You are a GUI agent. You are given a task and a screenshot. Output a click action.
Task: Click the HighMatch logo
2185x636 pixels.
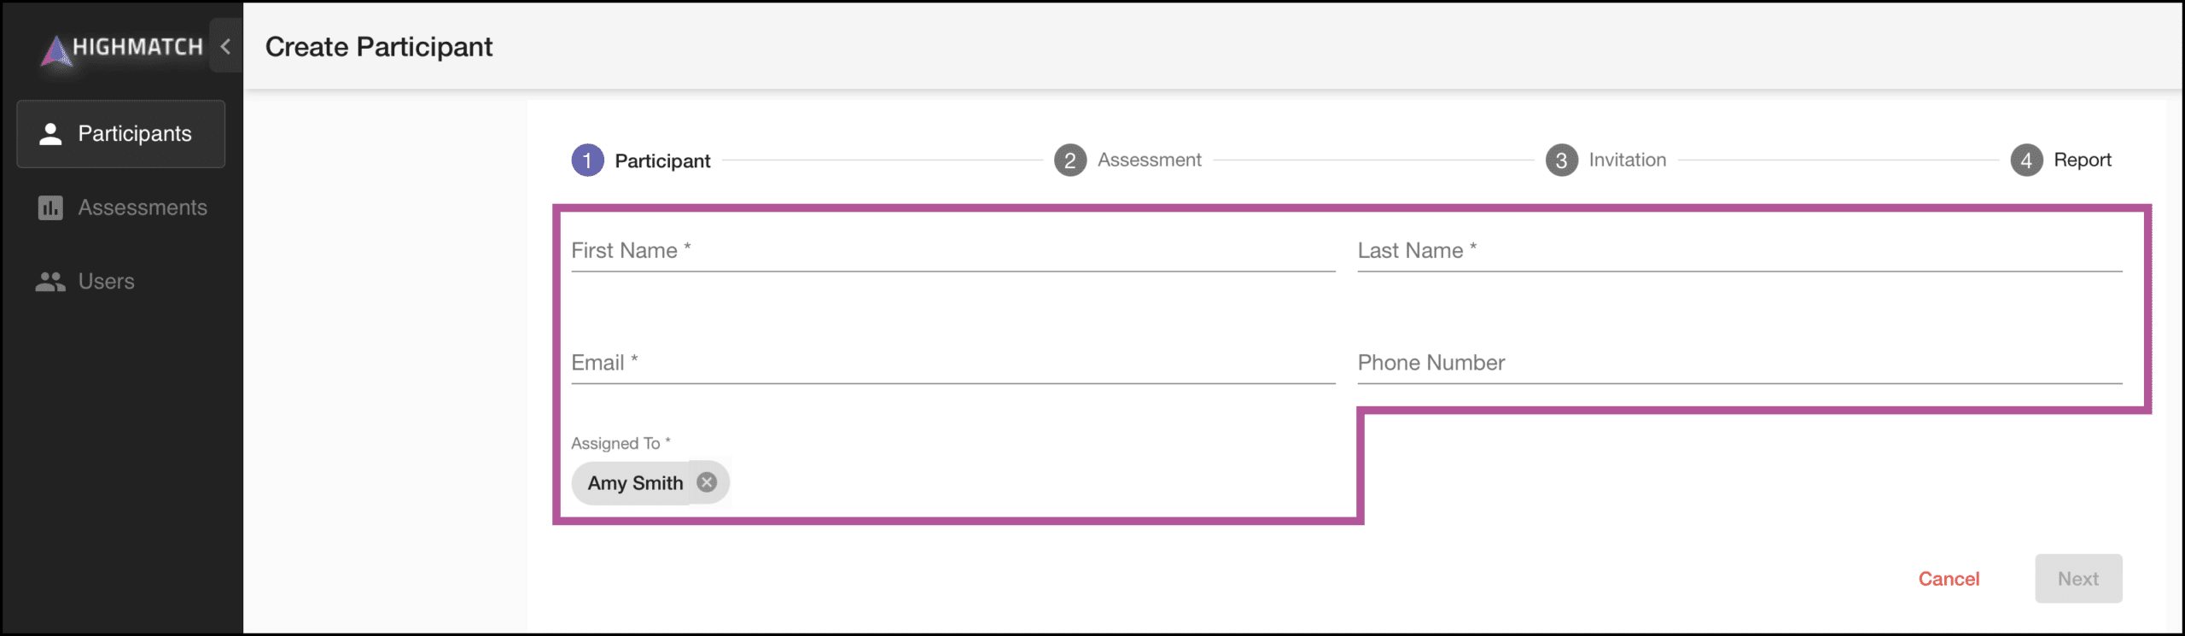click(119, 46)
